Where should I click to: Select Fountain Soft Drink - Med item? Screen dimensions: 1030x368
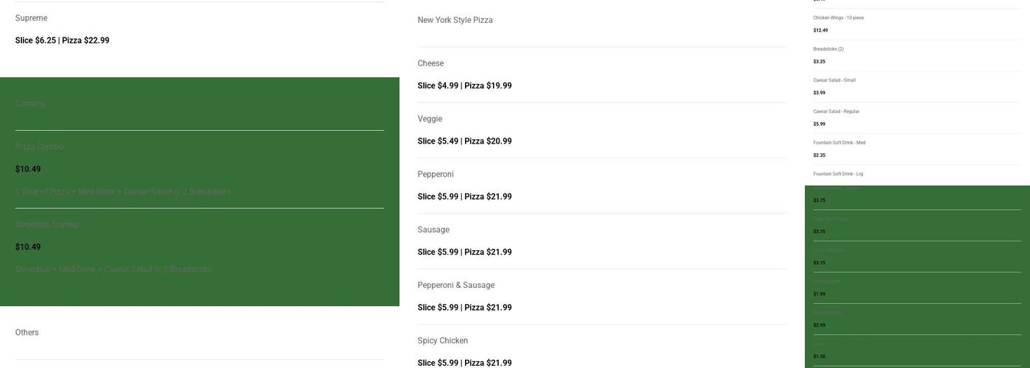839,143
